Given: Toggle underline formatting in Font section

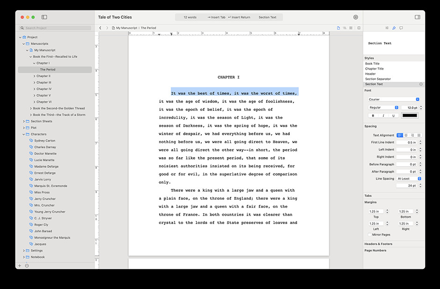Looking at the screenshot, I should (x=393, y=116).
